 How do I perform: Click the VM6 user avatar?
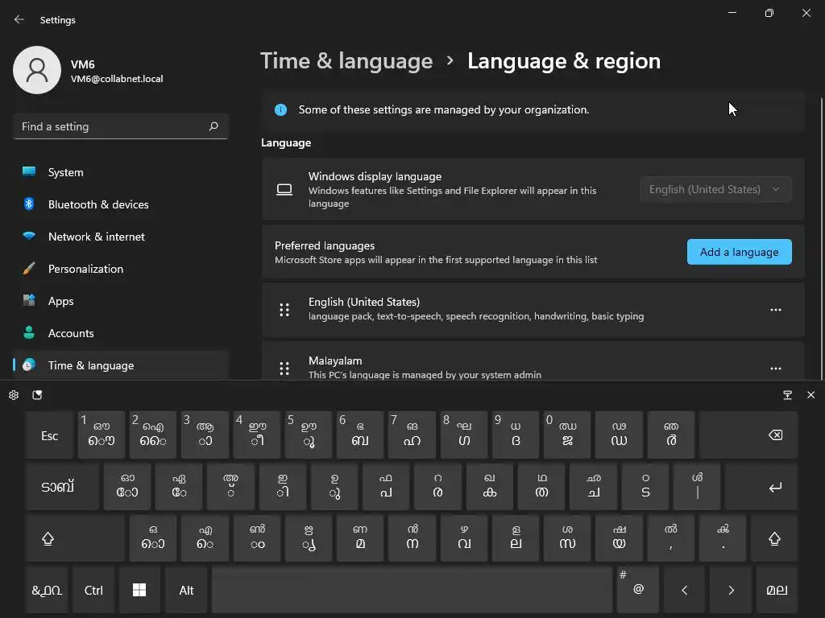click(37, 70)
